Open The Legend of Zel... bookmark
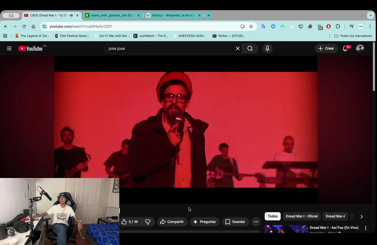The image size is (377, 245). tap(32, 36)
